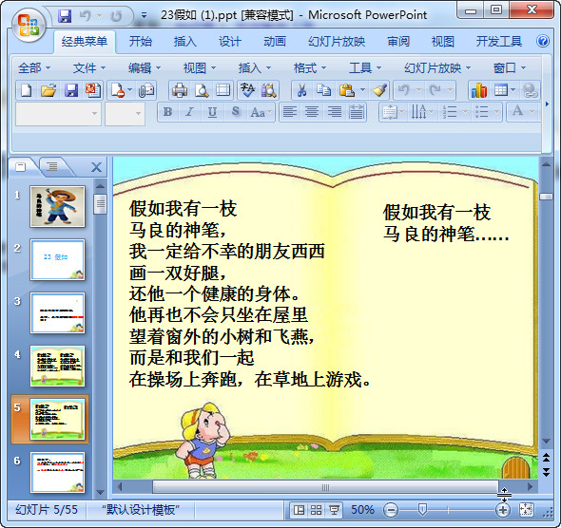Align text left
561x528 pixels.
click(289, 112)
